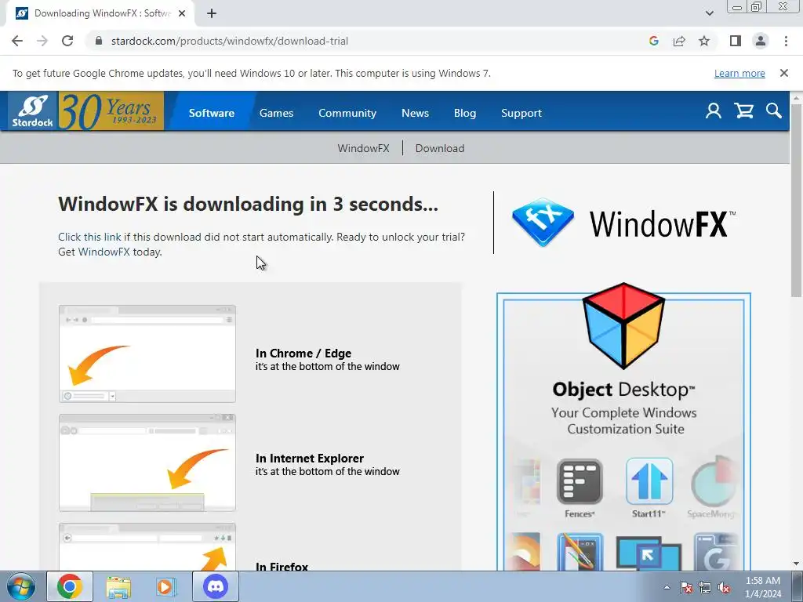The width and height of the screenshot is (803, 602).
Task: Click the Action Center flag tray icon
Action: tap(685, 588)
